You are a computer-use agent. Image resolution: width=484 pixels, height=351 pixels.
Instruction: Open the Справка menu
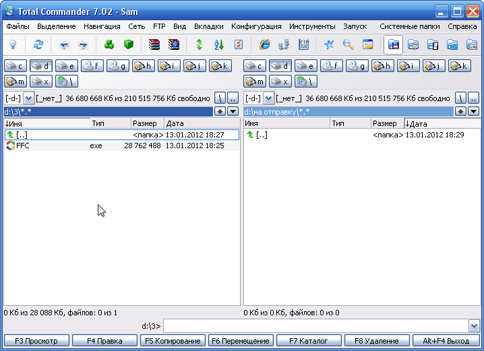coord(462,26)
